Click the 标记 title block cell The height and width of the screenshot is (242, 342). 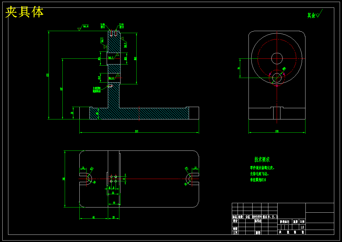[x=235, y=217]
